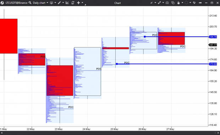The width and height of the screenshot is (220, 135).
Task: Click the 194.76 price level label
Action: pos(213,37)
